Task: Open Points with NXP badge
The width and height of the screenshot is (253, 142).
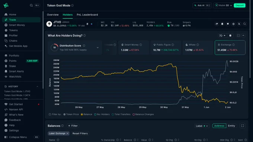Action: tap(21, 61)
